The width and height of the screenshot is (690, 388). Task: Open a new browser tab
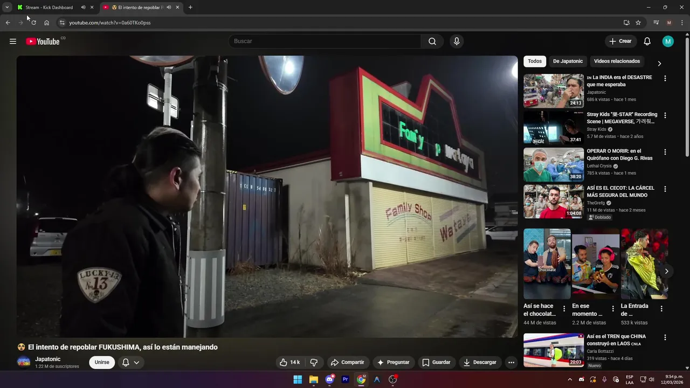[x=190, y=8]
